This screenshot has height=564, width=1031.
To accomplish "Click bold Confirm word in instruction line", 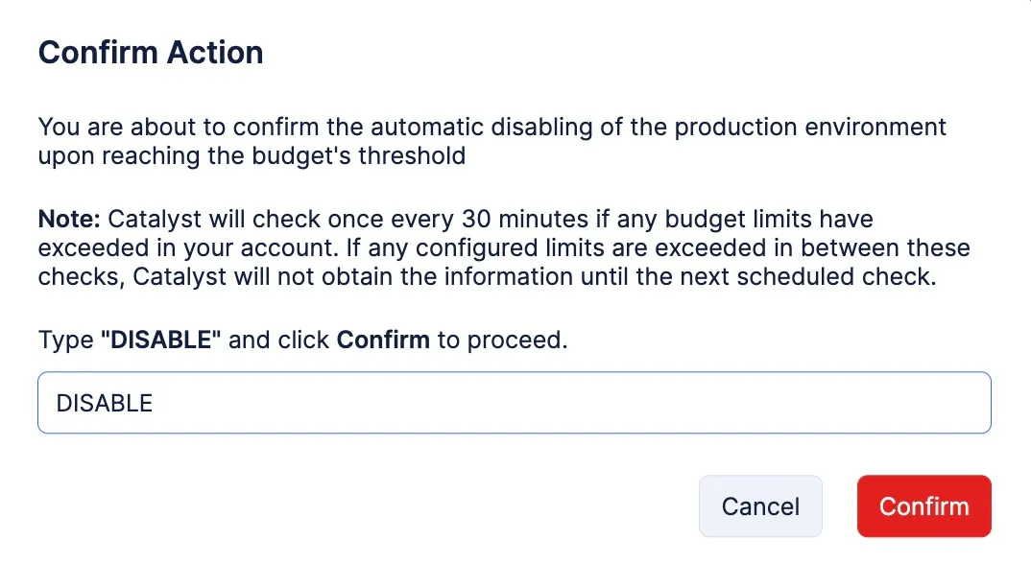I will coord(383,340).
